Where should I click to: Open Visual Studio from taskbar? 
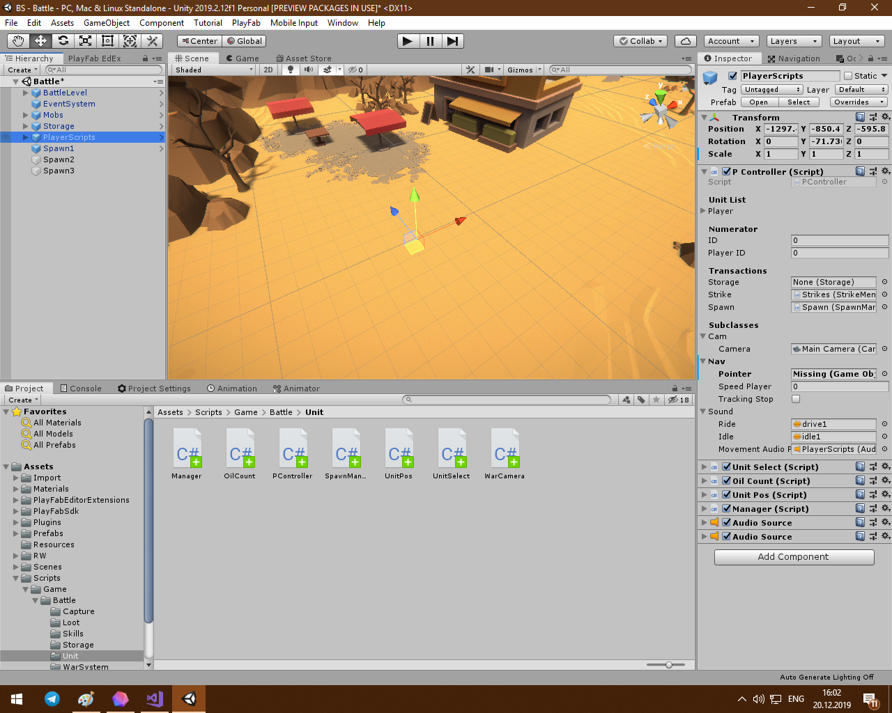pos(155,699)
